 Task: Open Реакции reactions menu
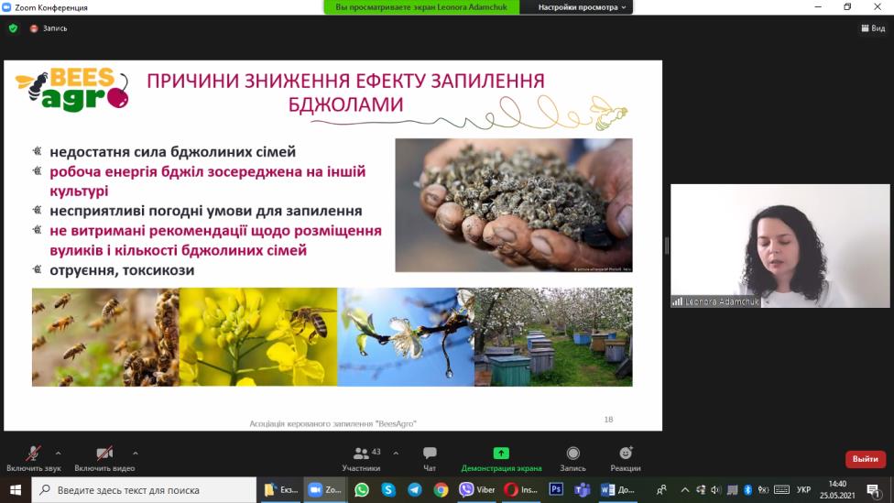pyautogui.click(x=626, y=457)
